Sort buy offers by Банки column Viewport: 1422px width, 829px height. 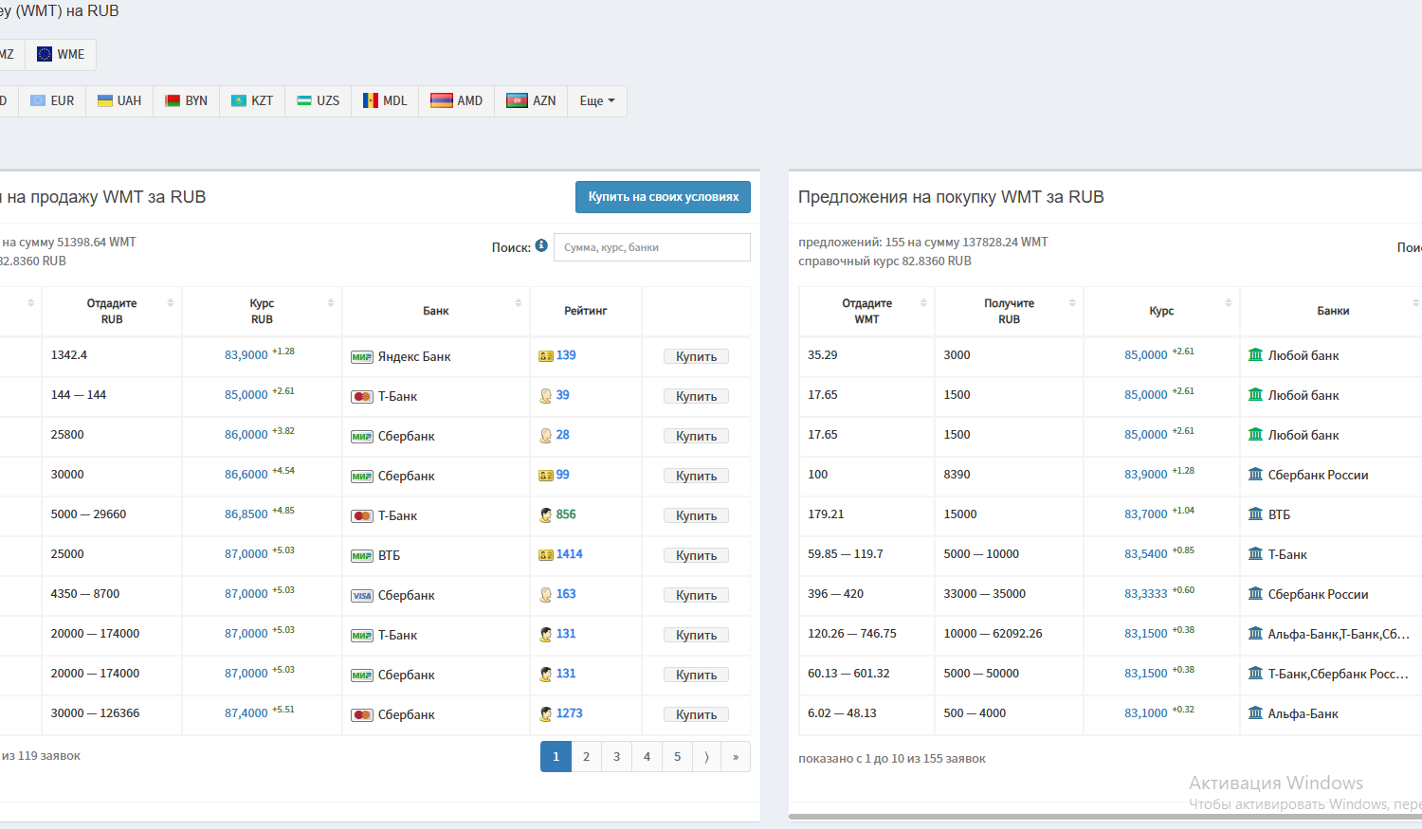click(1333, 311)
